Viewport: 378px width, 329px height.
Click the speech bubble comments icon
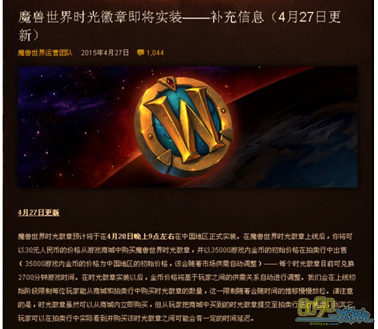pos(141,53)
